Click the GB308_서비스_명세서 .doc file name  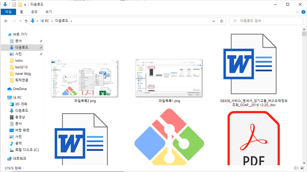point(254,103)
